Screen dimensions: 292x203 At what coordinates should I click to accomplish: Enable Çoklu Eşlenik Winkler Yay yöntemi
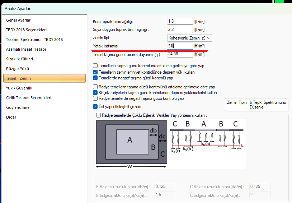click(98, 115)
